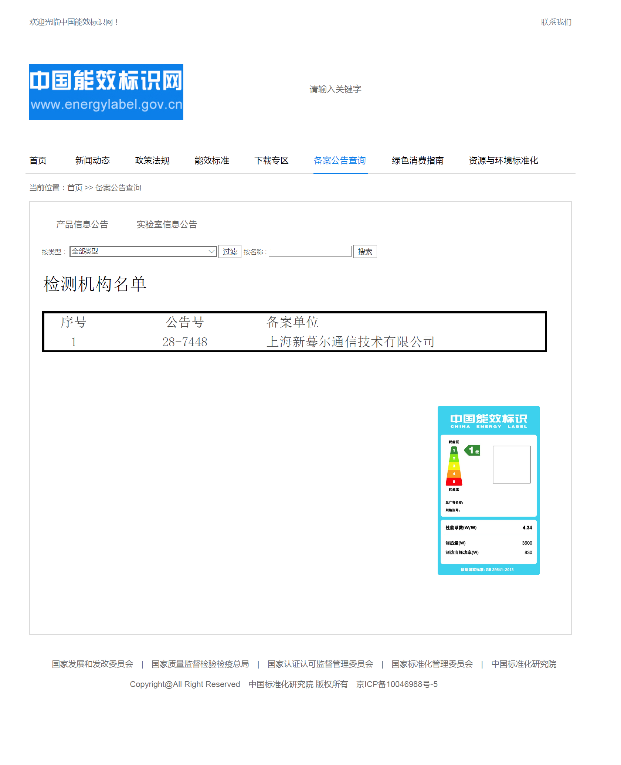Click the 过滤 filter button
The image size is (621, 765).
click(230, 251)
